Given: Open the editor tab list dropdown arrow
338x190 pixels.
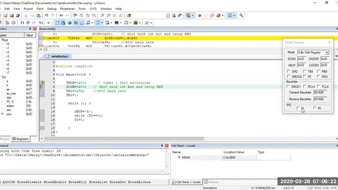Looking at the screenshot, I should (x=336, y=56).
